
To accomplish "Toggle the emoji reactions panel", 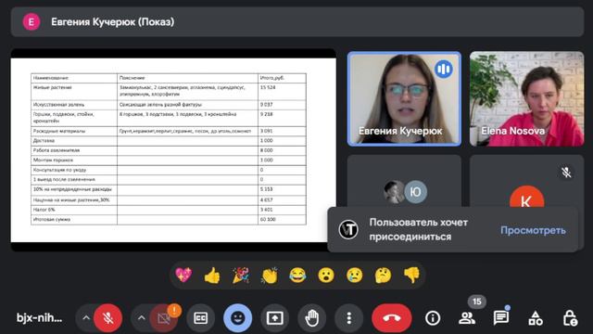I will pyautogui.click(x=237, y=318).
